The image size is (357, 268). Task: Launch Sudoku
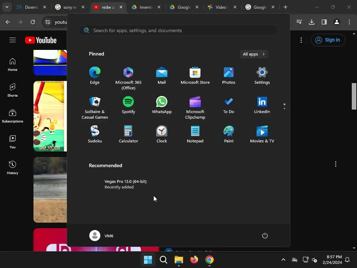[x=95, y=134]
